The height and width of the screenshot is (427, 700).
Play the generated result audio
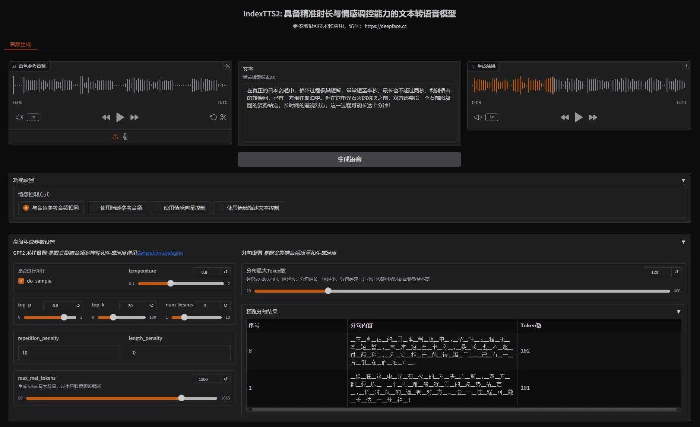(x=578, y=117)
